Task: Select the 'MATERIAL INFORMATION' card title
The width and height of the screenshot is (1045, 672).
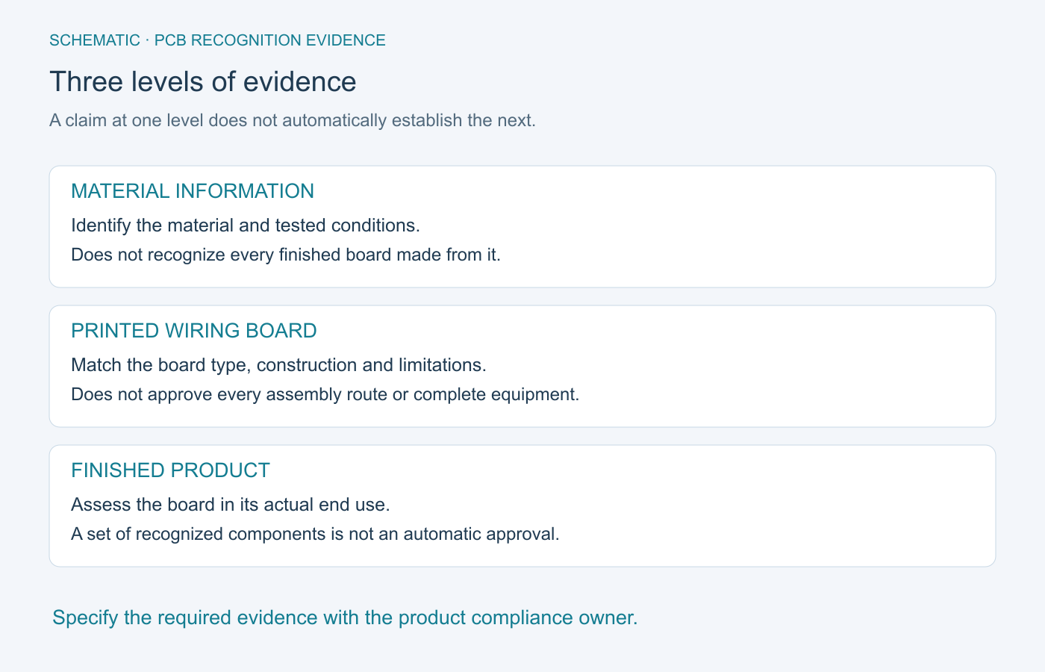Action: pos(193,191)
